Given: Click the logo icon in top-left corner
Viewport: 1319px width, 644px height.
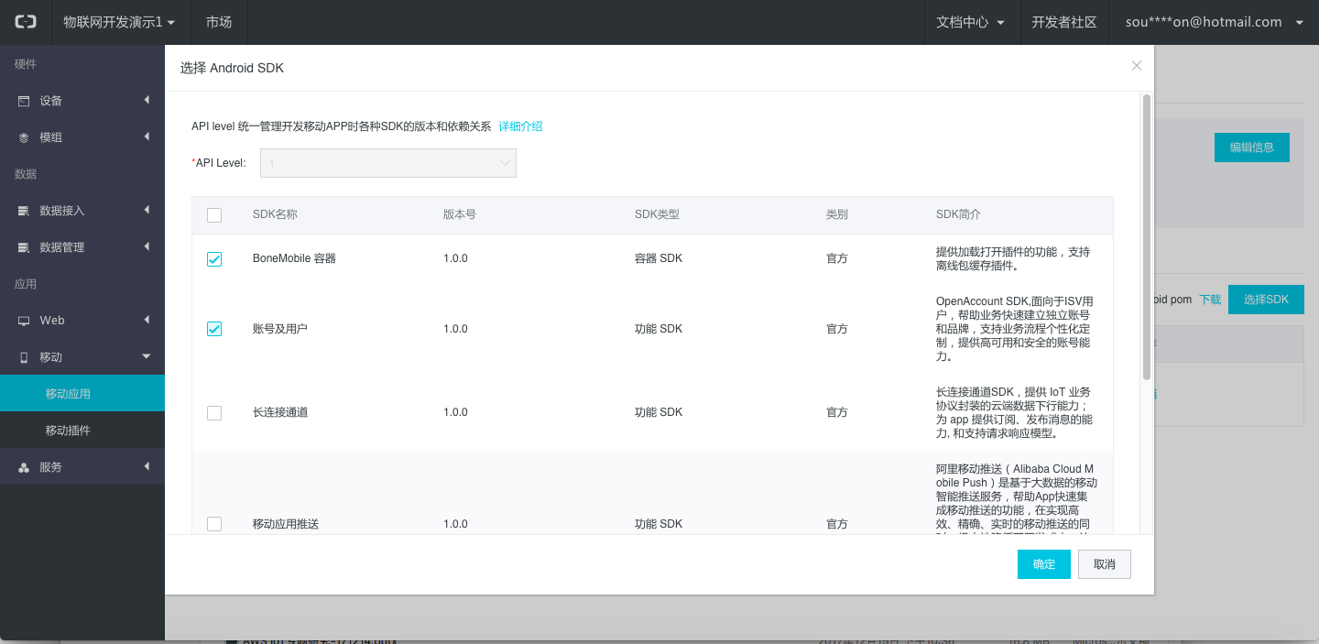Looking at the screenshot, I should pyautogui.click(x=26, y=22).
